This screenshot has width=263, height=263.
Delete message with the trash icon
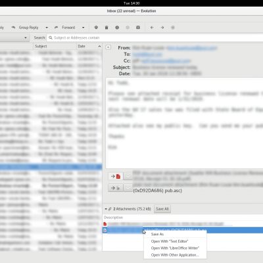tap(107, 28)
